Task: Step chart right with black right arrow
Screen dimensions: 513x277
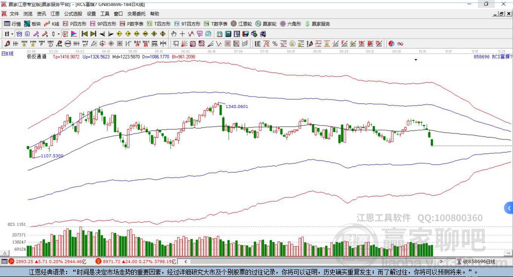Action: click(111, 33)
